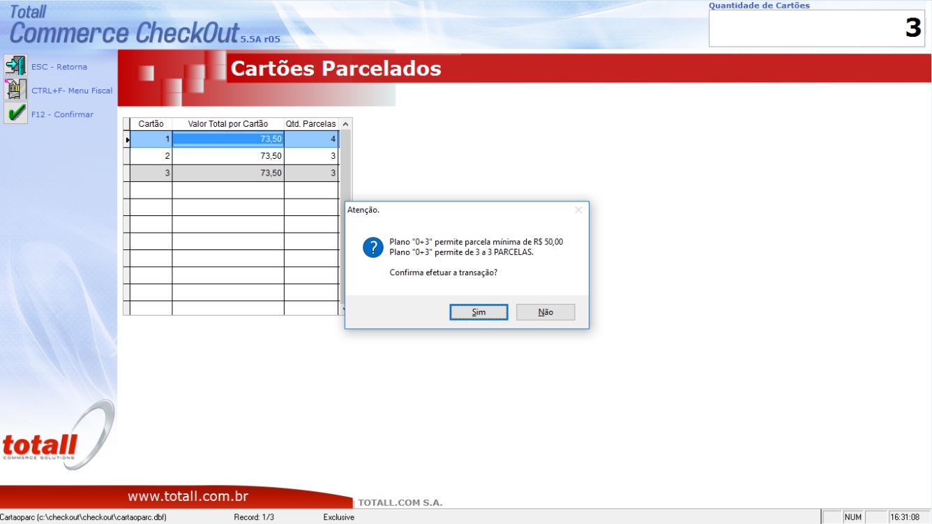Click the NUM status bar indicator

pos(853,518)
